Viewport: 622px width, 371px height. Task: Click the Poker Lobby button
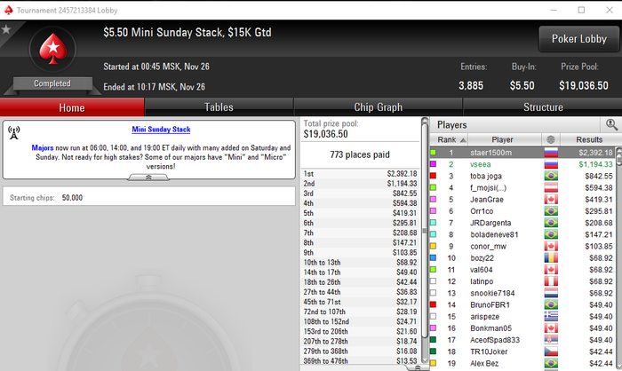coord(578,39)
